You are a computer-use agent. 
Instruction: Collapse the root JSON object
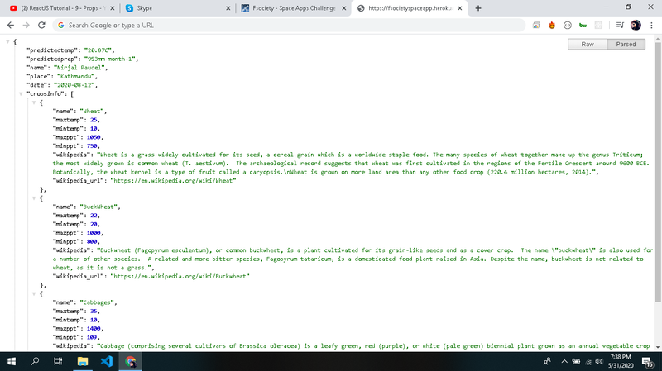tap(7, 42)
